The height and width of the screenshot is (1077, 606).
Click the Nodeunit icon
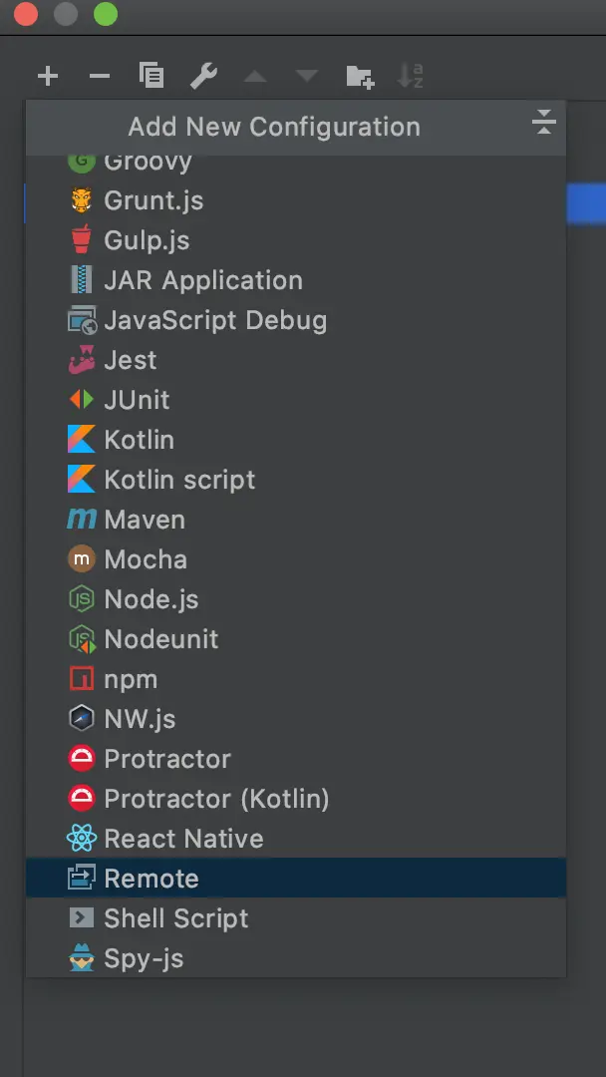[x=83, y=639]
